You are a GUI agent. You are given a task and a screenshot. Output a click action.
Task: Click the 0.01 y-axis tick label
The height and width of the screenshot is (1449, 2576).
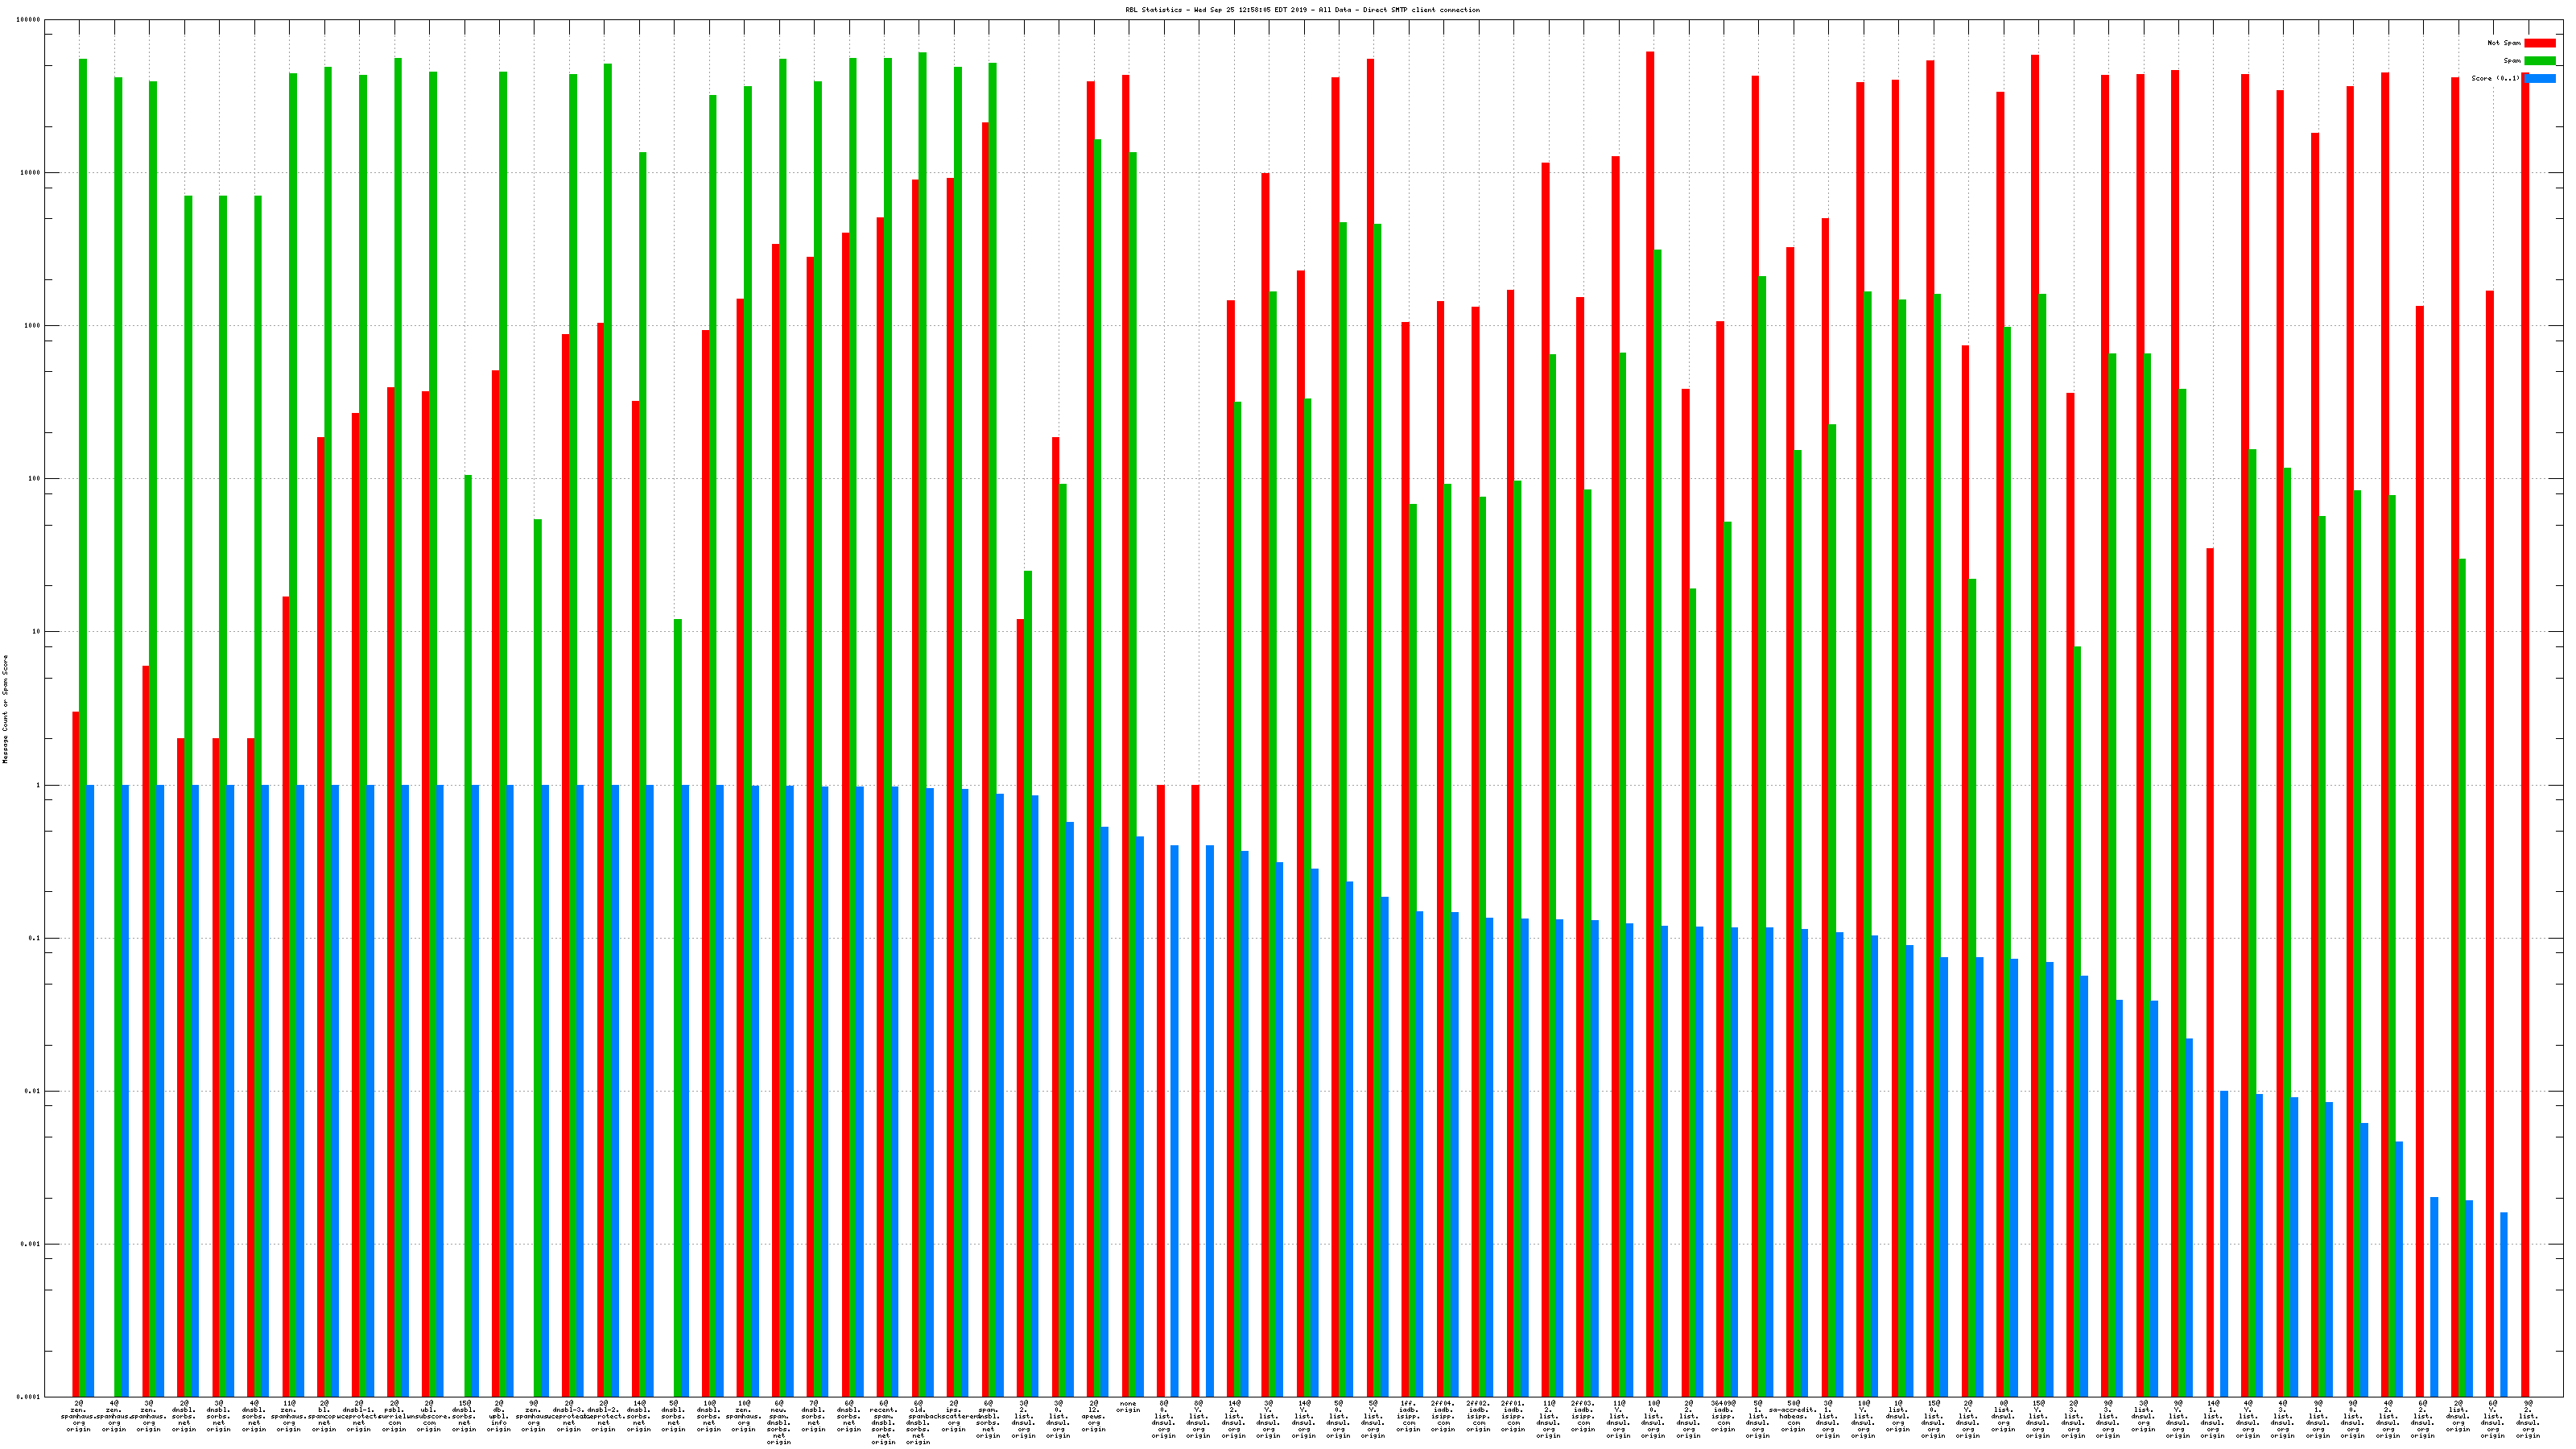point(33,1092)
